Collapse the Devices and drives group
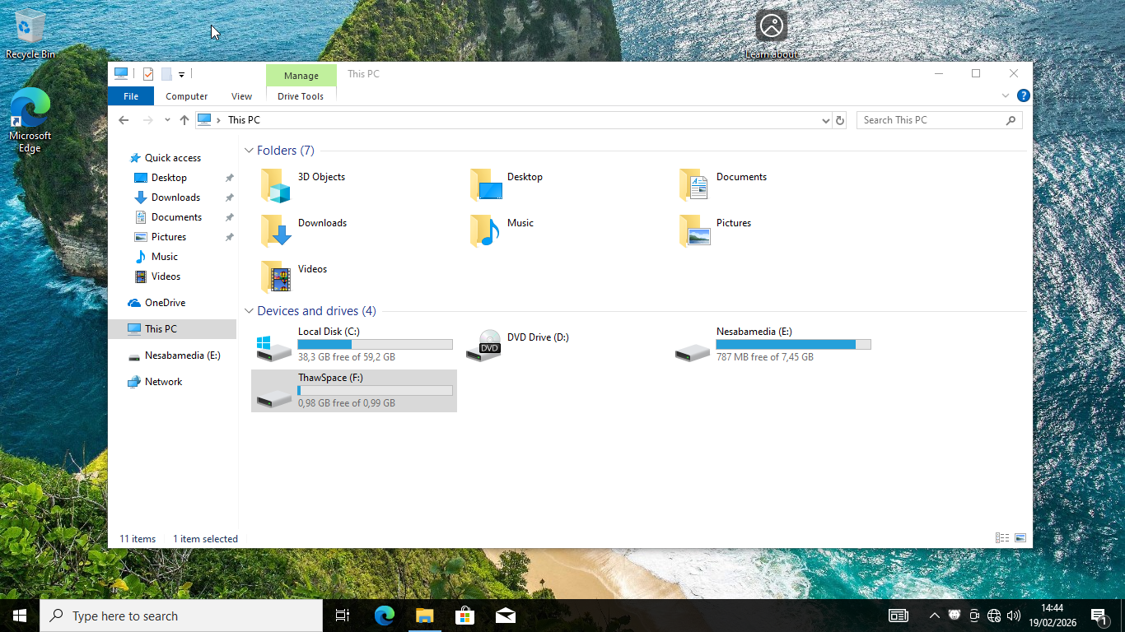 tap(249, 311)
